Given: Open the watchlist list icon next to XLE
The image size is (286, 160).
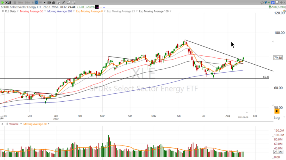Looking at the screenshot, I should (x=15, y=3).
